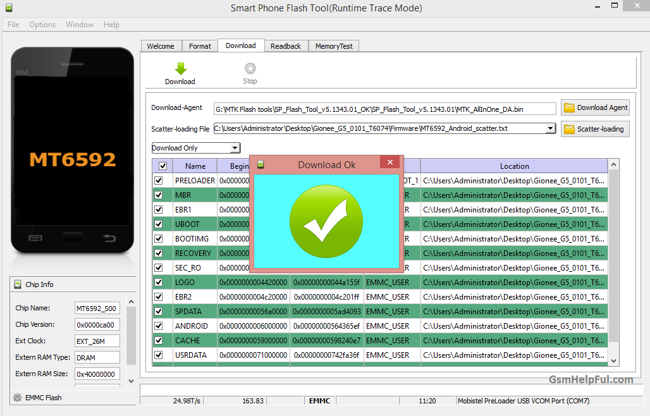Click the Extern RAM Type field DRAM
The height and width of the screenshot is (416, 650).
click(x=97, y=358)
